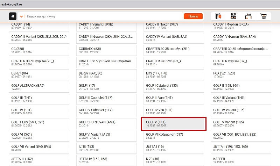
Task: Choose CORRADO (53I) model
Action: pos(106,50)
